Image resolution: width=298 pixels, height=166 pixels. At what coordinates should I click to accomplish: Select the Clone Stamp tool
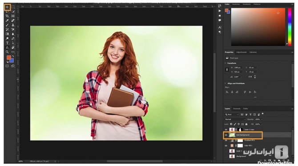13,25
